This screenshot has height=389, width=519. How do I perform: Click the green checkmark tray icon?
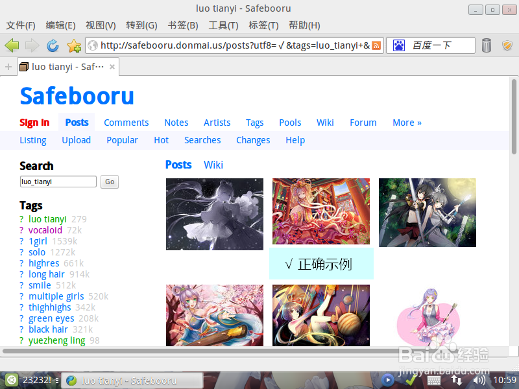tap(411, 380)
